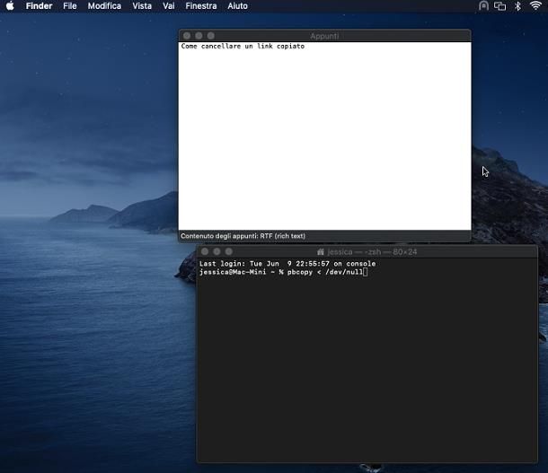The width and height of the screenshot is (548, 473).
Task: Minimize the Appunti window
Action: coord(199,36)
